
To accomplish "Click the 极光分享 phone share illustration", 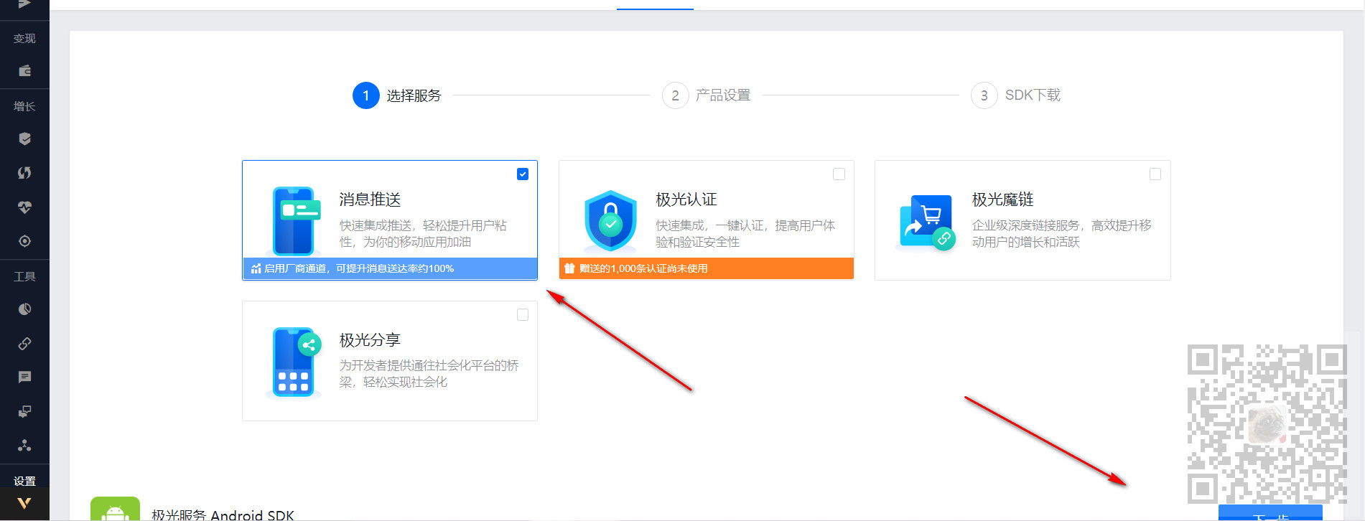I will (x=294, y=362).
